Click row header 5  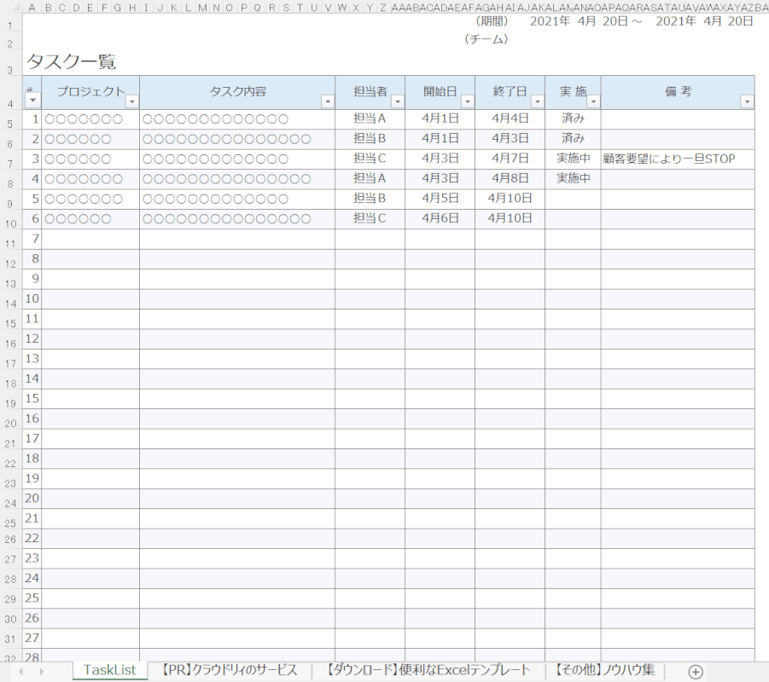pyautogui.click(x=10, y=124)
